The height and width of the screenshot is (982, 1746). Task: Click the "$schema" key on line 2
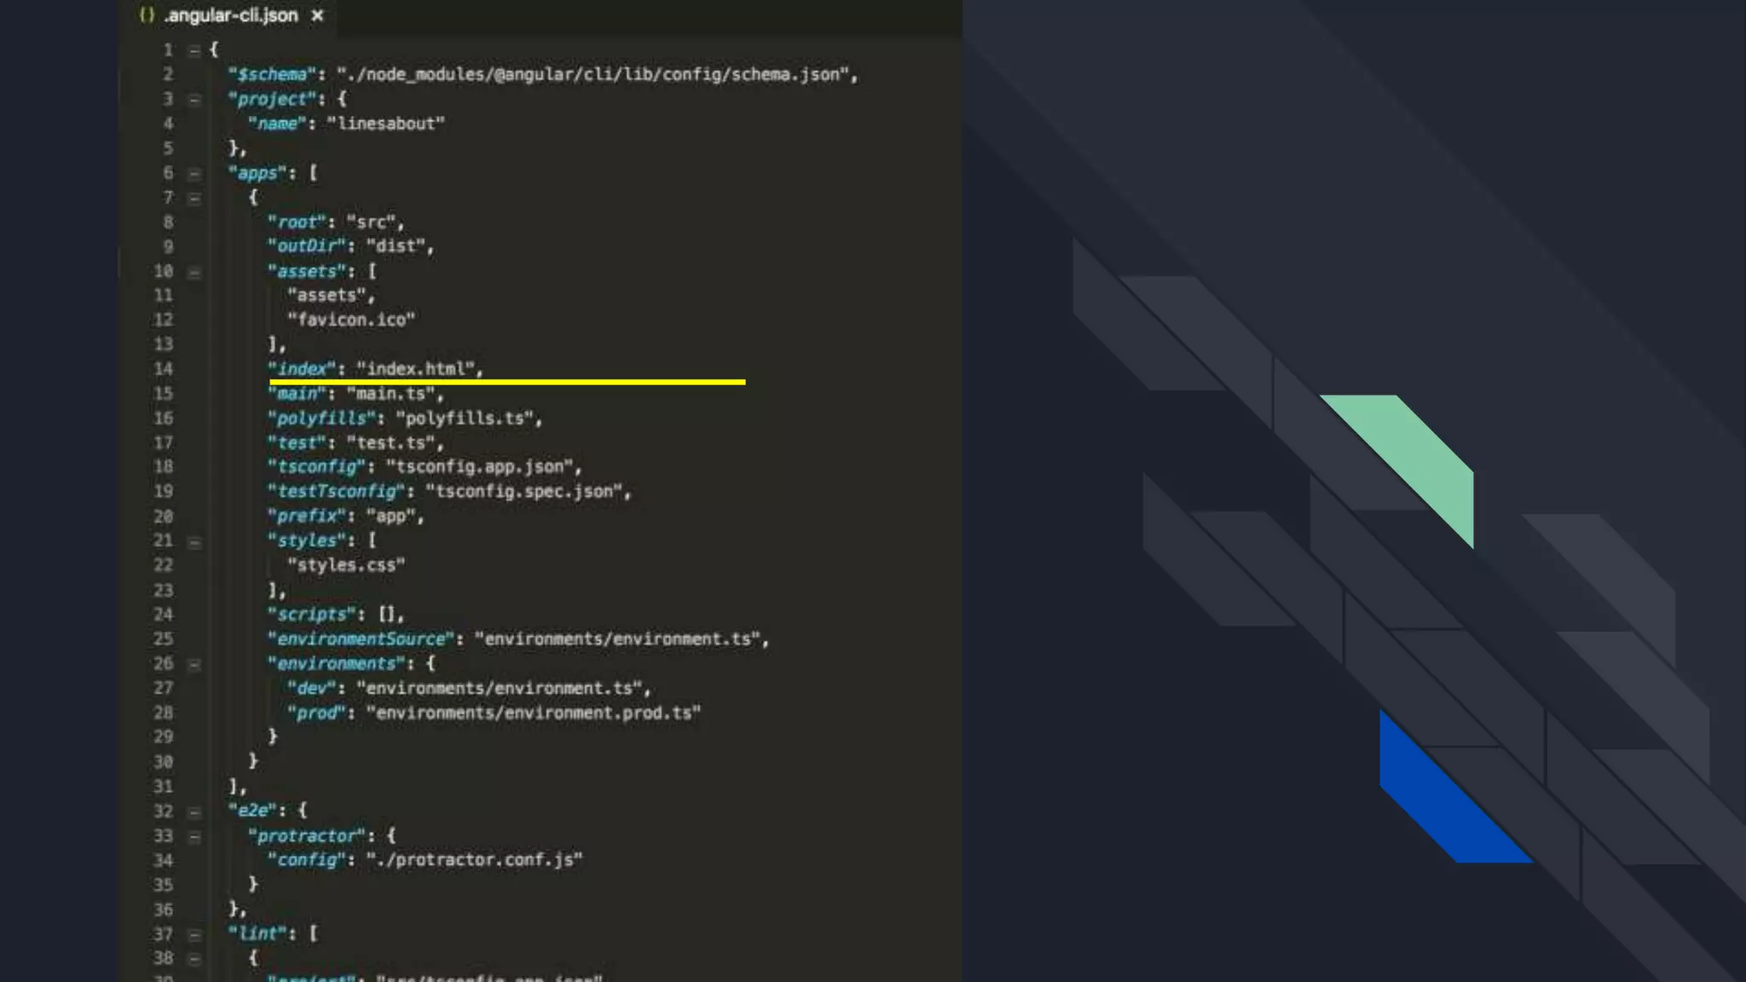click(x=272, y=75)
